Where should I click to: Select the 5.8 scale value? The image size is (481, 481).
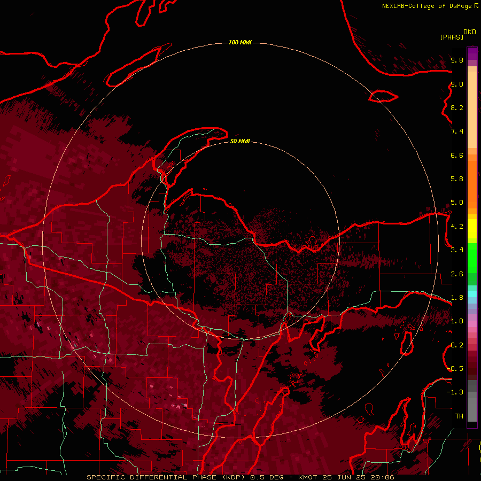pyautogui.click(x=457, y=179)
